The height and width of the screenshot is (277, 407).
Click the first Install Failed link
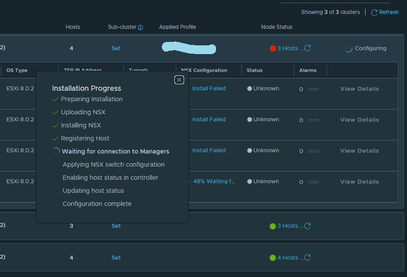pos(209,89)
